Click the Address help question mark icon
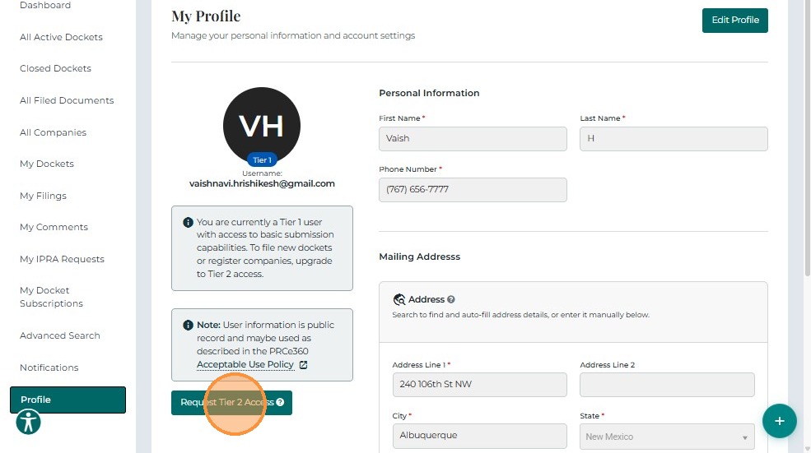This screenshot has width=811, height=453. tap(451, 300)
